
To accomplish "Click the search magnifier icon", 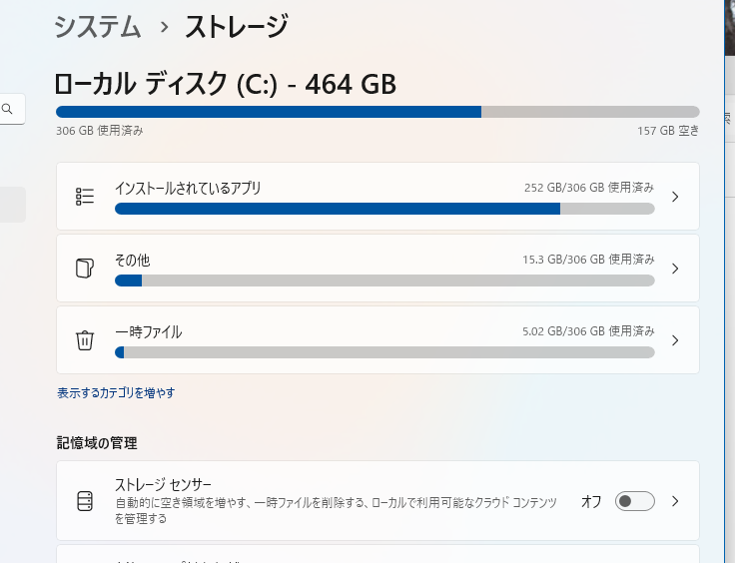I will click(7, 109).
